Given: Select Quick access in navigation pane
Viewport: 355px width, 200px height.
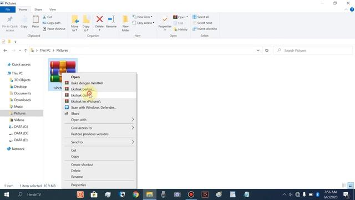Looking at the screenshot, I should [21, 64].
